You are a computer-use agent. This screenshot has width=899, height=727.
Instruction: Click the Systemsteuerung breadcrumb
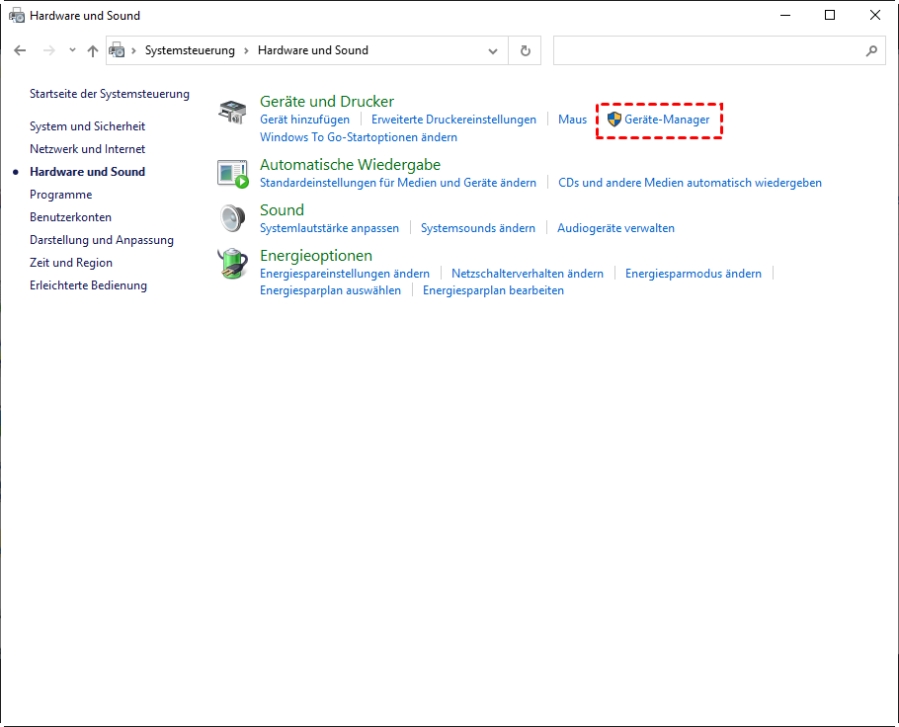190,50
